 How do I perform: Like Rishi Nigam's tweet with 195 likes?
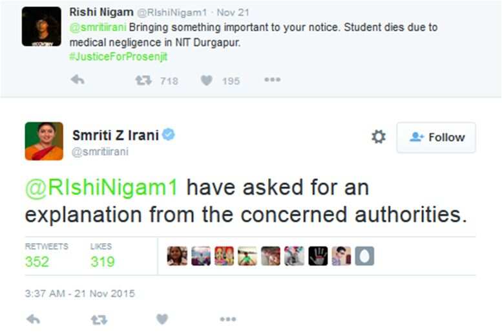207,80
